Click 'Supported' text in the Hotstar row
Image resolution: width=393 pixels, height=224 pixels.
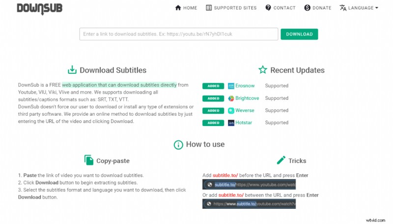[x=277, y=123]
